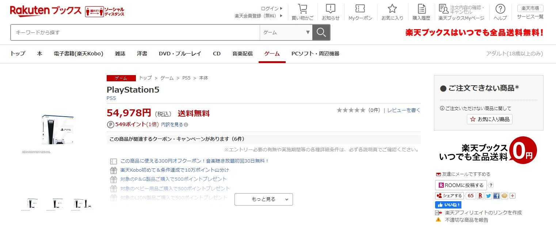
Task: Click breadcrumb PS5 link
Action: coord(186,78)
